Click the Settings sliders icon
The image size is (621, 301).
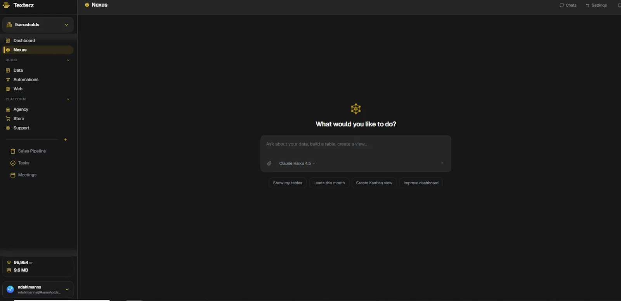[x=588, y=5]
